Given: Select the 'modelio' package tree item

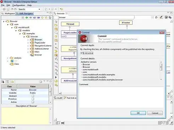Looking at the screenshot, I should click(x=26, y=30).
